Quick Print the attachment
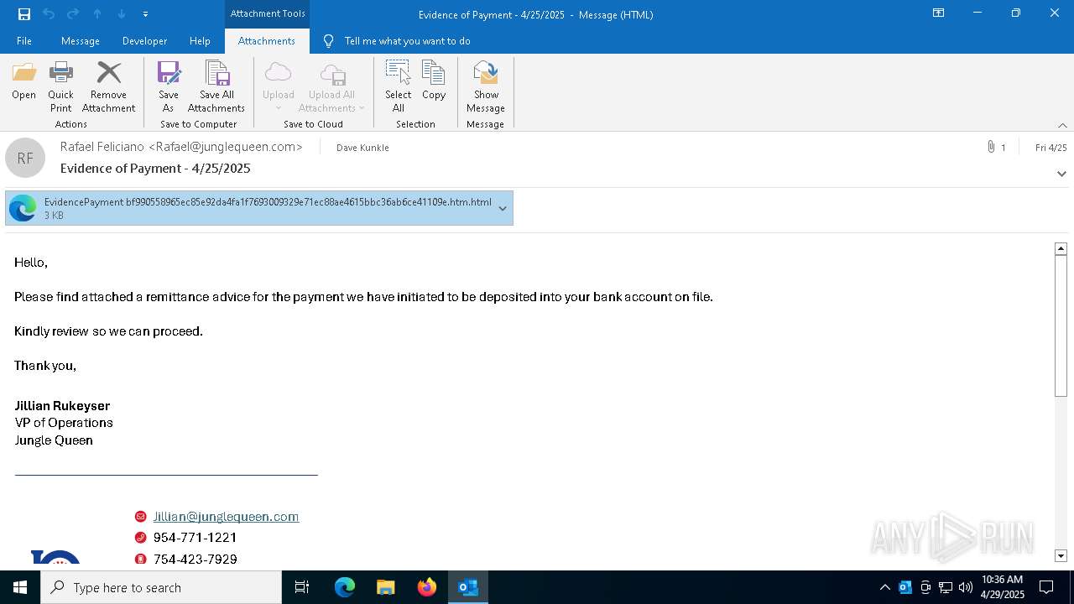The height and width of the screenshot is (604, 1074). tap(60, 87)
